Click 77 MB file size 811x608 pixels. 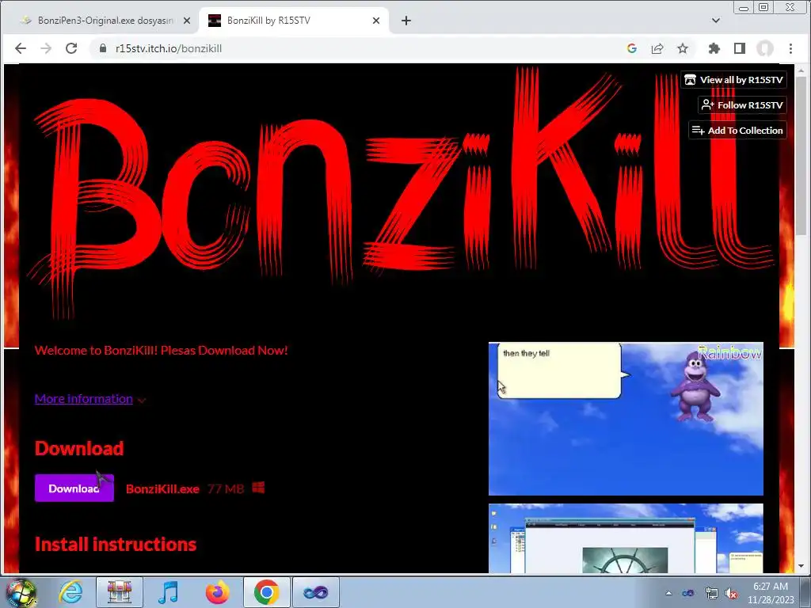[226, 489]
